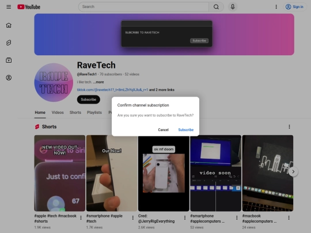This screenshot has width=311, height=233.
Task: Click '24 views' count
Action: click(249, 227)
